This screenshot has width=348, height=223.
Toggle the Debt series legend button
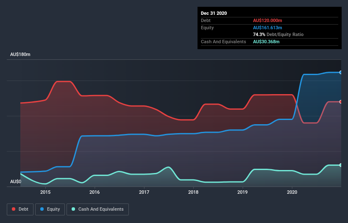coord(20,209)
